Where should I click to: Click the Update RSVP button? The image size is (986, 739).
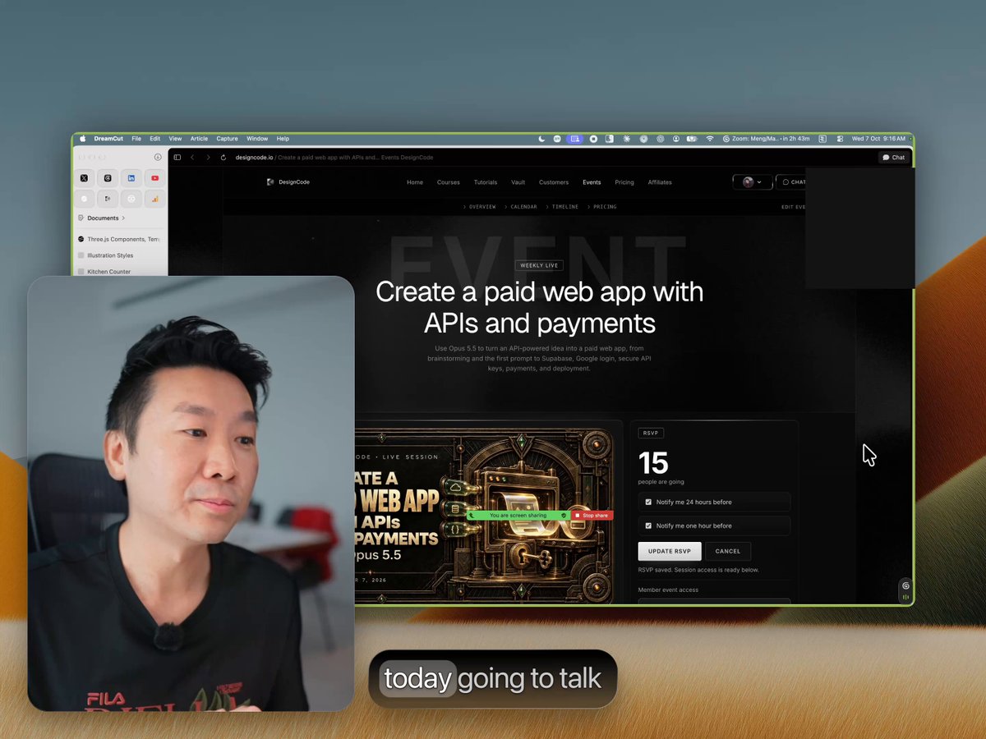coord(670,551)
